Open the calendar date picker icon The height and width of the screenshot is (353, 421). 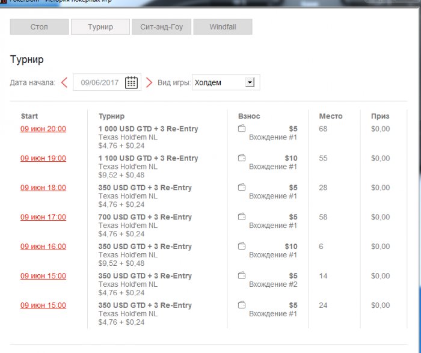pos(131,82)
